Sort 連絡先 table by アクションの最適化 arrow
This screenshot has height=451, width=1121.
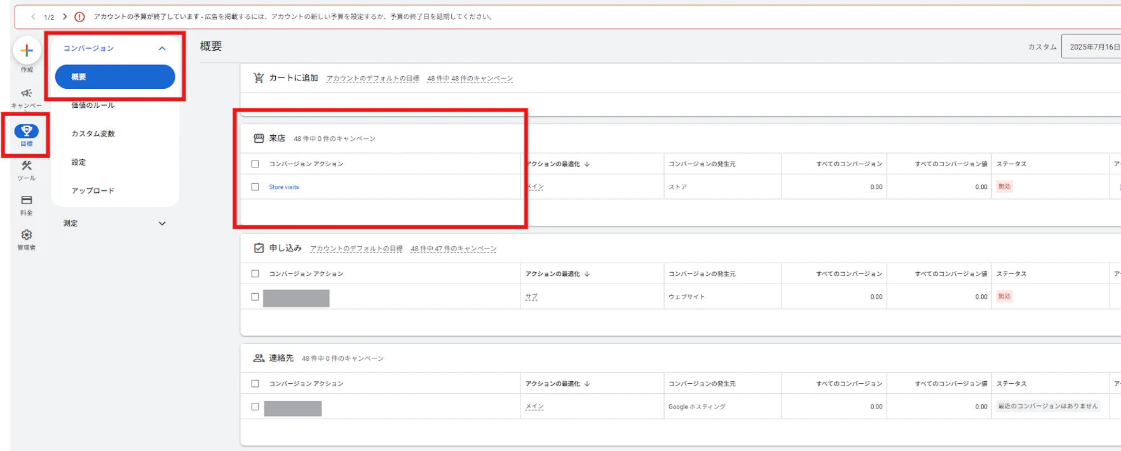pos(587,384)
